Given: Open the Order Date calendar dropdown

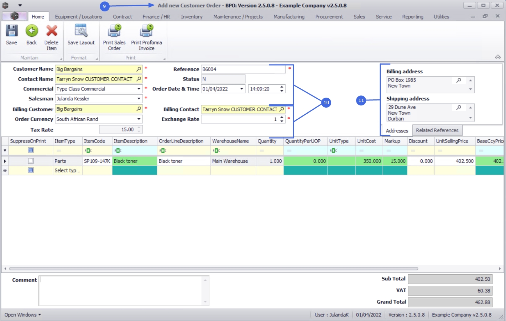Looking at the screenshot, I should pos(242,89).
